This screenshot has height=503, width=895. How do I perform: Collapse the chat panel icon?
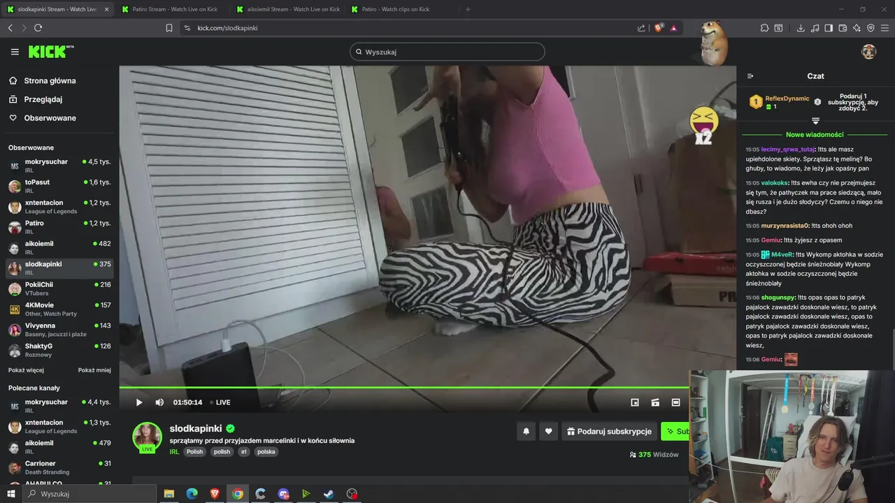coord(750,76)
